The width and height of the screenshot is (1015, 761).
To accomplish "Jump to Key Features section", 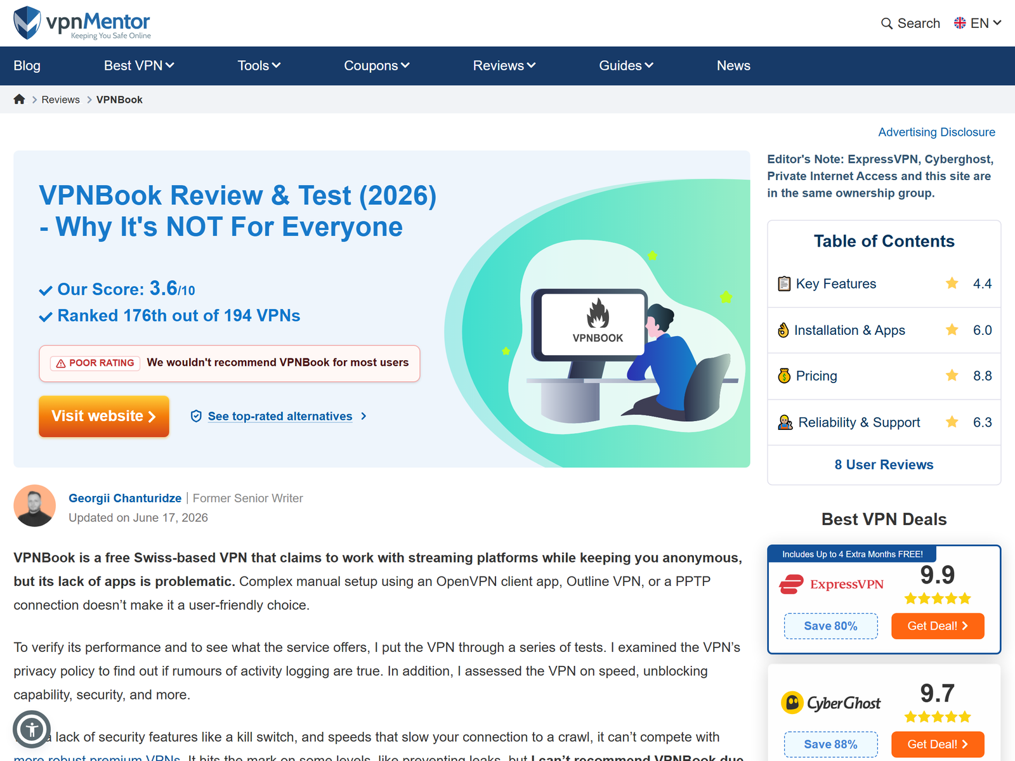I will (836, 283).
